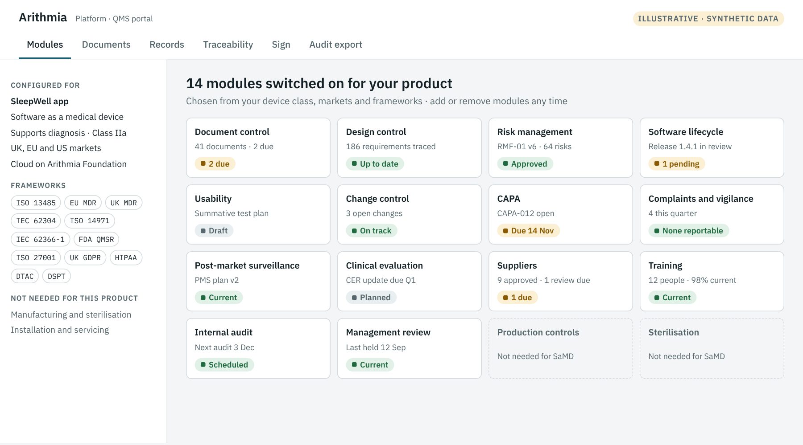Viewport: 803px width, 445px height.
Task: Click the '2 due' status badge
Action: [x=215, y=164]
